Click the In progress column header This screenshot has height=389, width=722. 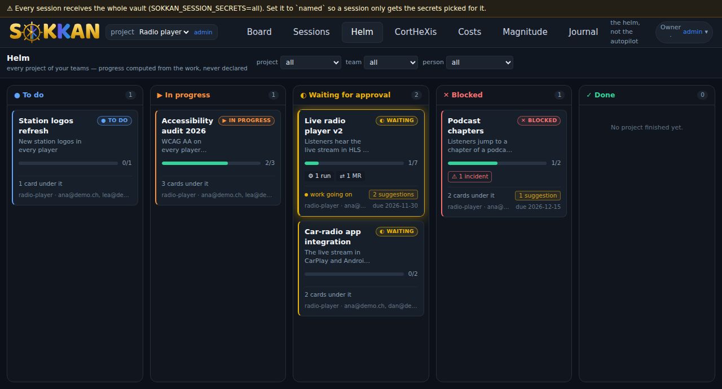(218, 95)
